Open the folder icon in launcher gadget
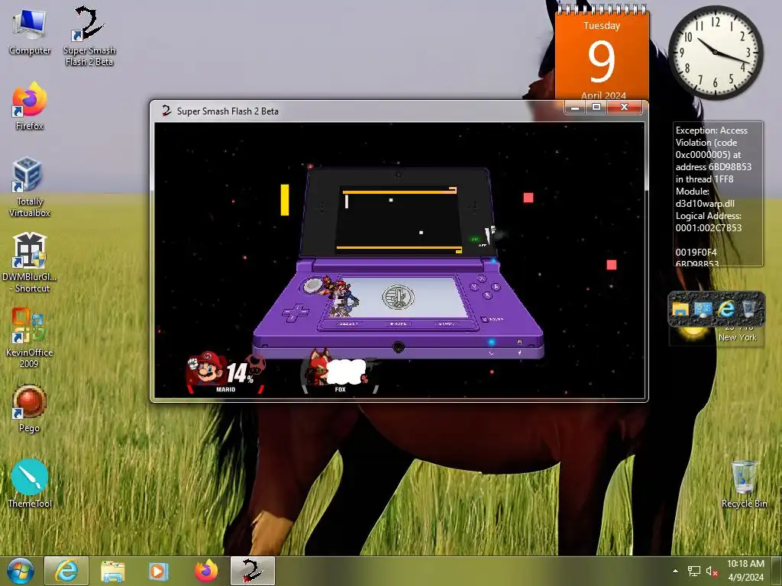 680,310
